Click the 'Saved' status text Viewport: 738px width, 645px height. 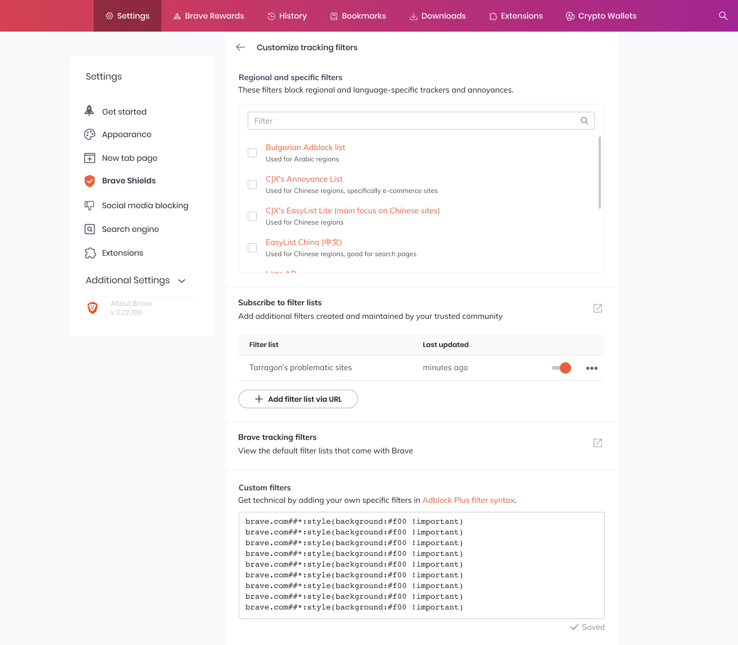click(x=593, y=627)
